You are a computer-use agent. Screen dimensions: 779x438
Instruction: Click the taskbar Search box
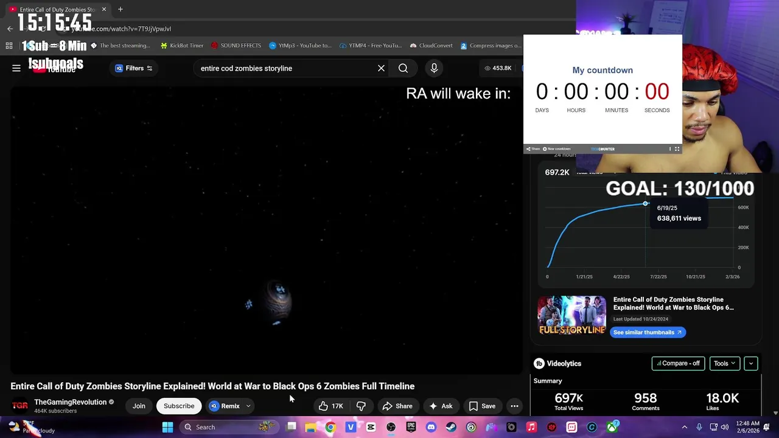230,427
